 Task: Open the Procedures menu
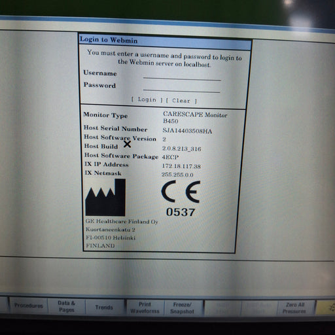tap(28, 306)
